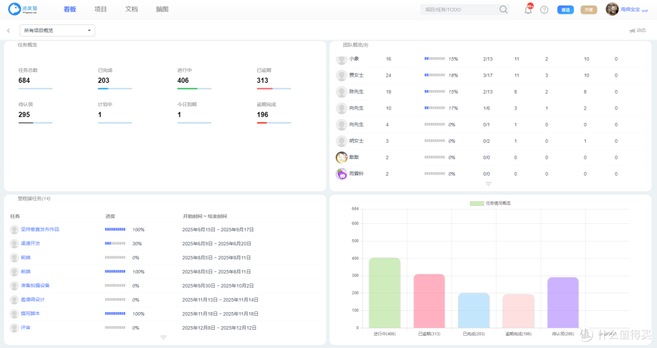Click 陈先生's avatar in team list

[341, 92]
